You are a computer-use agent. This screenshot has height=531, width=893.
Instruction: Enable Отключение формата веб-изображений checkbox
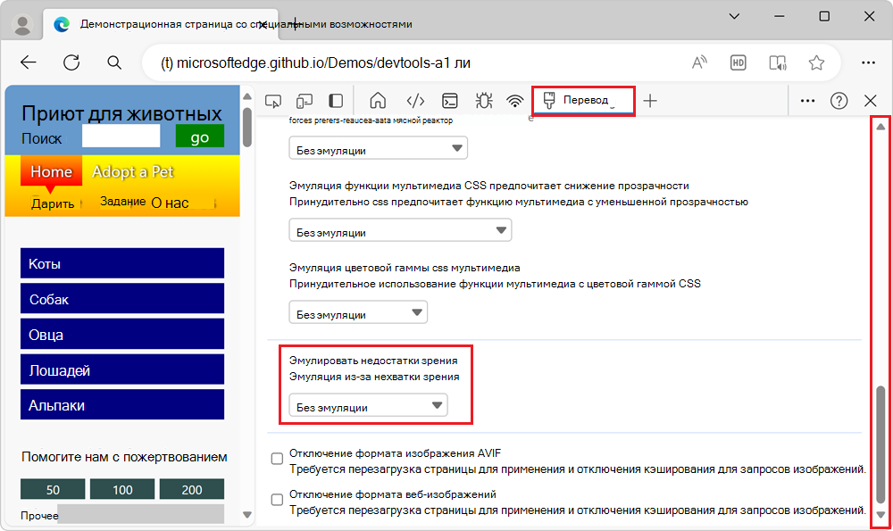click(x=277, y=500)
